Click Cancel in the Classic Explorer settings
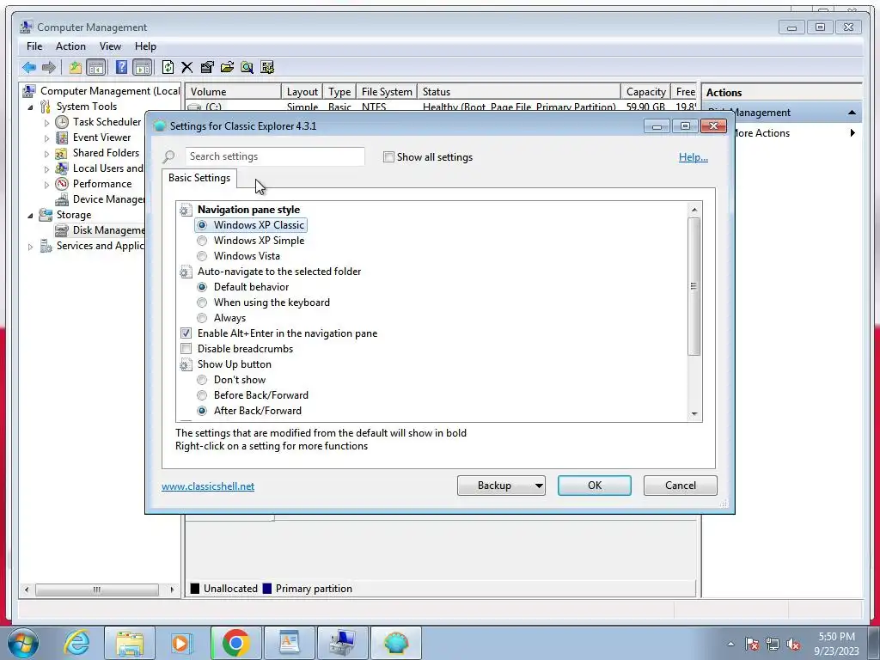This screenshot has width=880, height=660. click(x=681, y=486)
